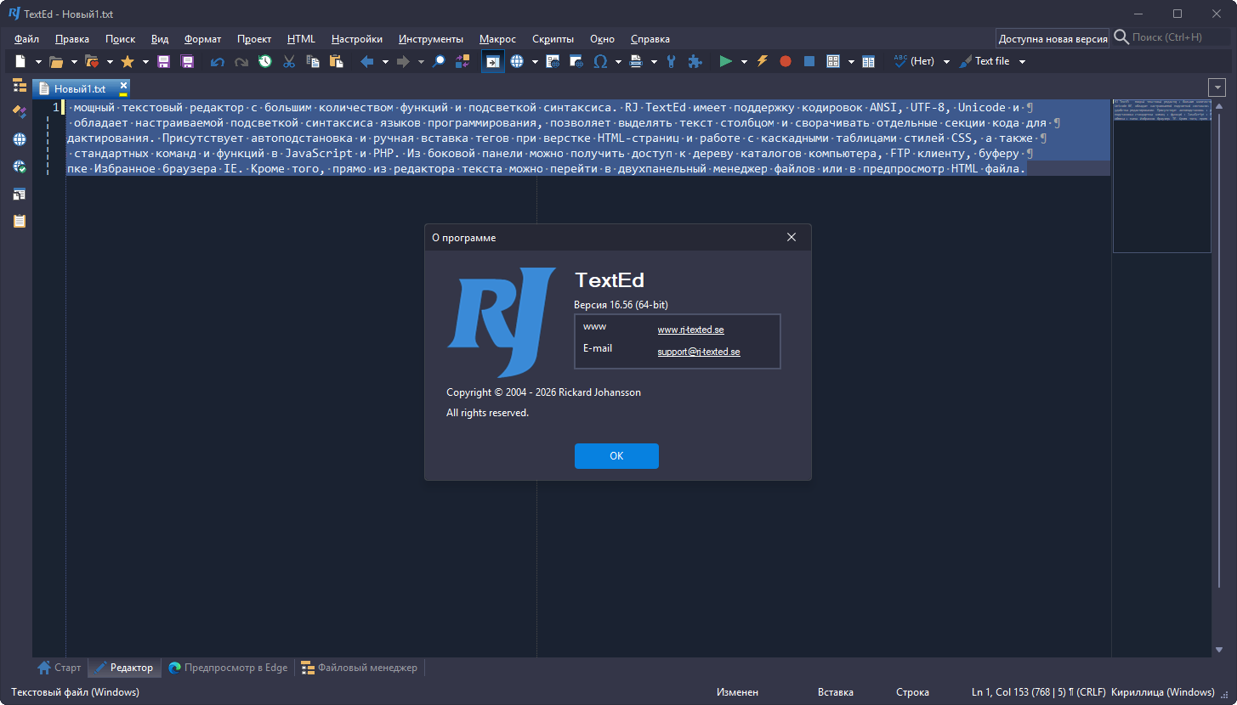Open the Формат menu
The width and height of the screenshot is (1237, 705).
click(x=202, y=39)
